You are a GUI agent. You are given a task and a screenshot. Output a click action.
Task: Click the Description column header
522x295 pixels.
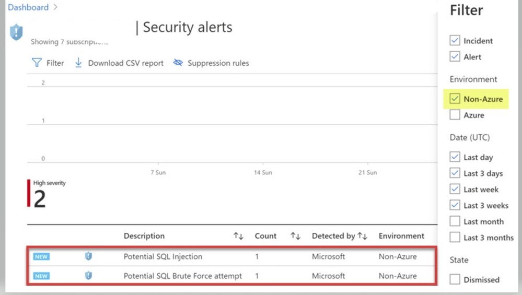144,236
